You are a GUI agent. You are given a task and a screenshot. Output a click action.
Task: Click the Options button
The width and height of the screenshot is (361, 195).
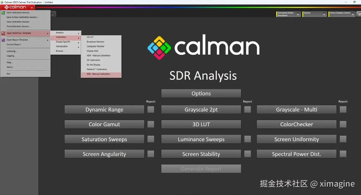(201, 93)
